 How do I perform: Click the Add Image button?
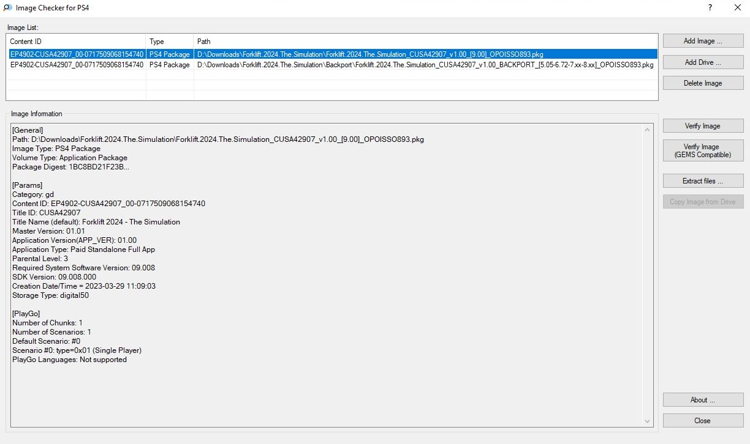(703, 41)
